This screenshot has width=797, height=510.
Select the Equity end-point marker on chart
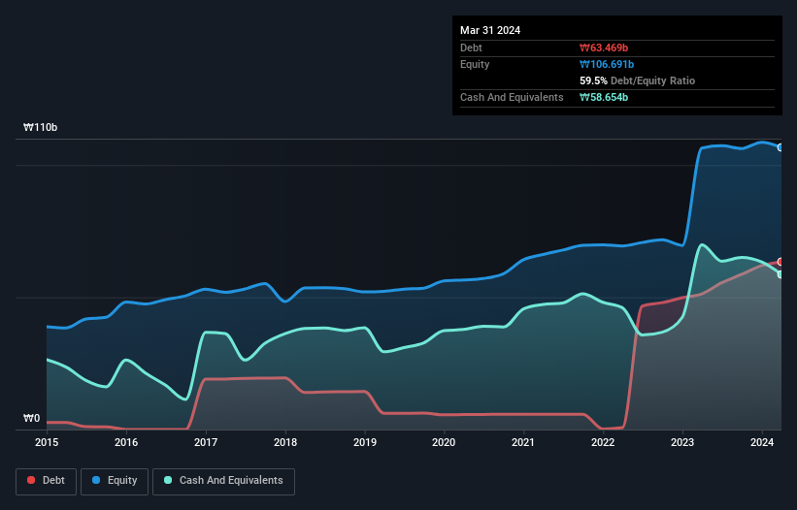[780, 147]
